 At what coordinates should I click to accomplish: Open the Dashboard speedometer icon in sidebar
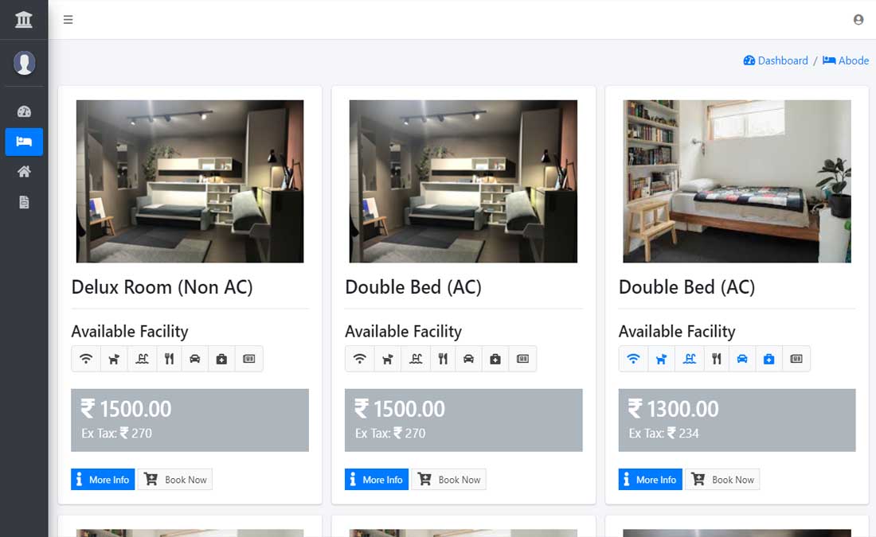click(x=24, y=111)
